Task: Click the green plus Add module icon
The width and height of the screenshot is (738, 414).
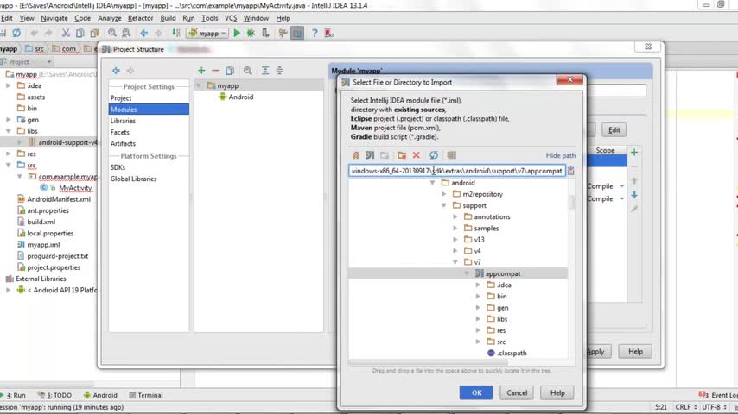Action: [201, 71]
